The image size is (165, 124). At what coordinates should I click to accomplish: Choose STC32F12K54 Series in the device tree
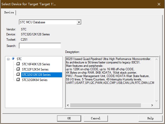35,69
